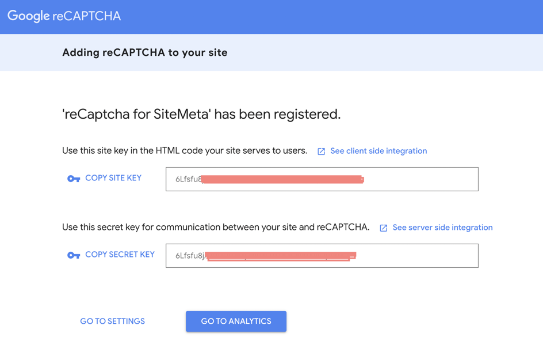
Task: Go to Settings
Action: (x=113, y=321)
